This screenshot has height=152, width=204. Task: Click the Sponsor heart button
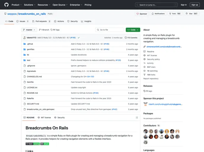pos(142,14)
